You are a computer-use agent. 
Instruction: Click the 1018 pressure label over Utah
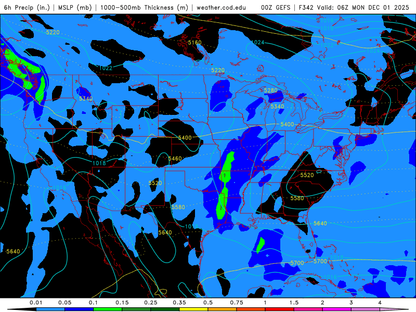(x=99, y=163)
